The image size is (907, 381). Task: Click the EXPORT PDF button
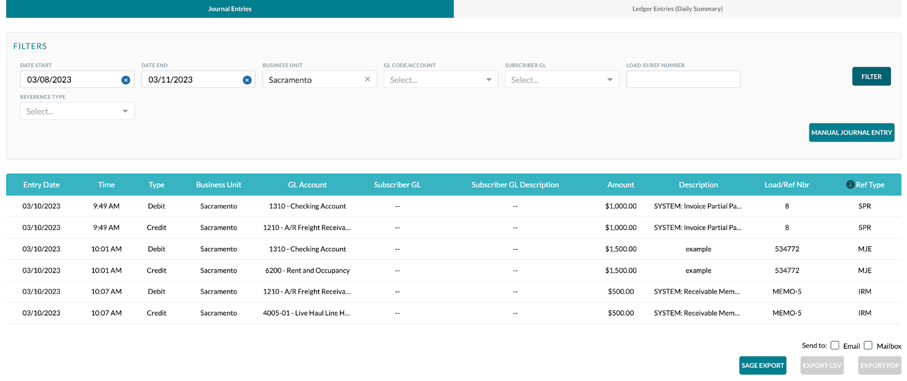[879, 366]
